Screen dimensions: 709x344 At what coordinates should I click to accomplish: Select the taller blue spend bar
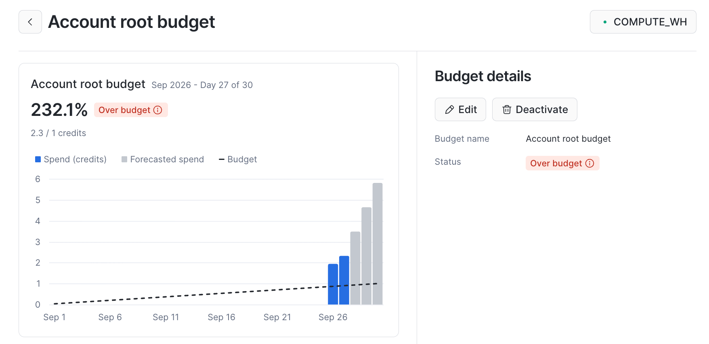pos(344,280)
